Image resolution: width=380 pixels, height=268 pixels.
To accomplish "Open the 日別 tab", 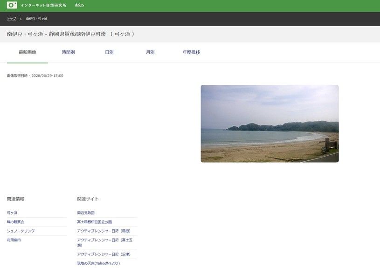I will 109,52.
